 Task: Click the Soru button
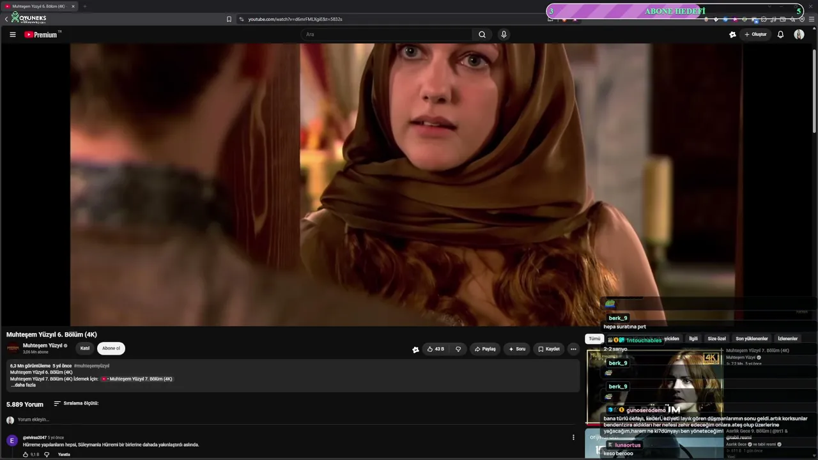[x=517, y=349]
